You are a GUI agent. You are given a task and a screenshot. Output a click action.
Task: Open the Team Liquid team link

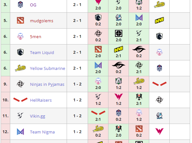point(42,52)
